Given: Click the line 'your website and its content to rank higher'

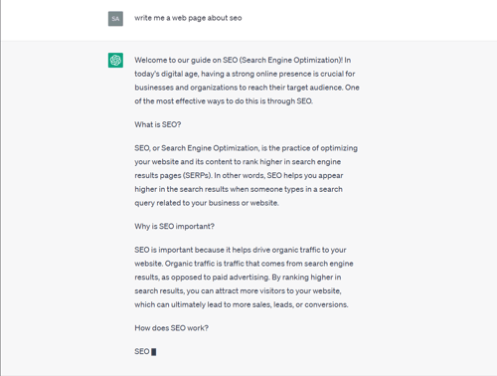Looking at the screenshot, I should tap(238, 162).
